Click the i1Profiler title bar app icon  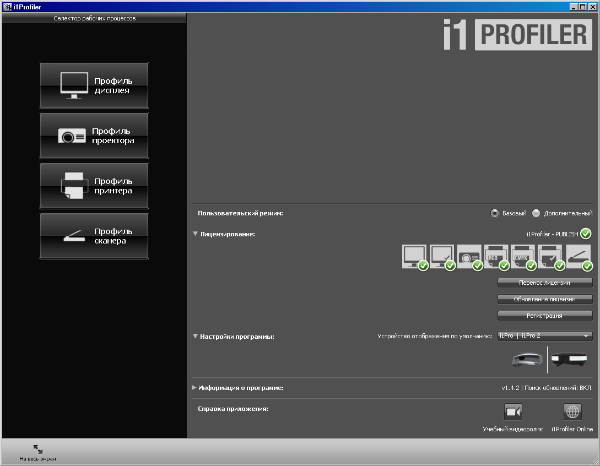[8, 7]
